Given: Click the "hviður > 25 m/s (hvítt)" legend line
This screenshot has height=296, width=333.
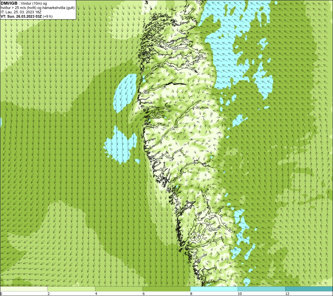Looking at the screenshot, I should coord(38,8).
